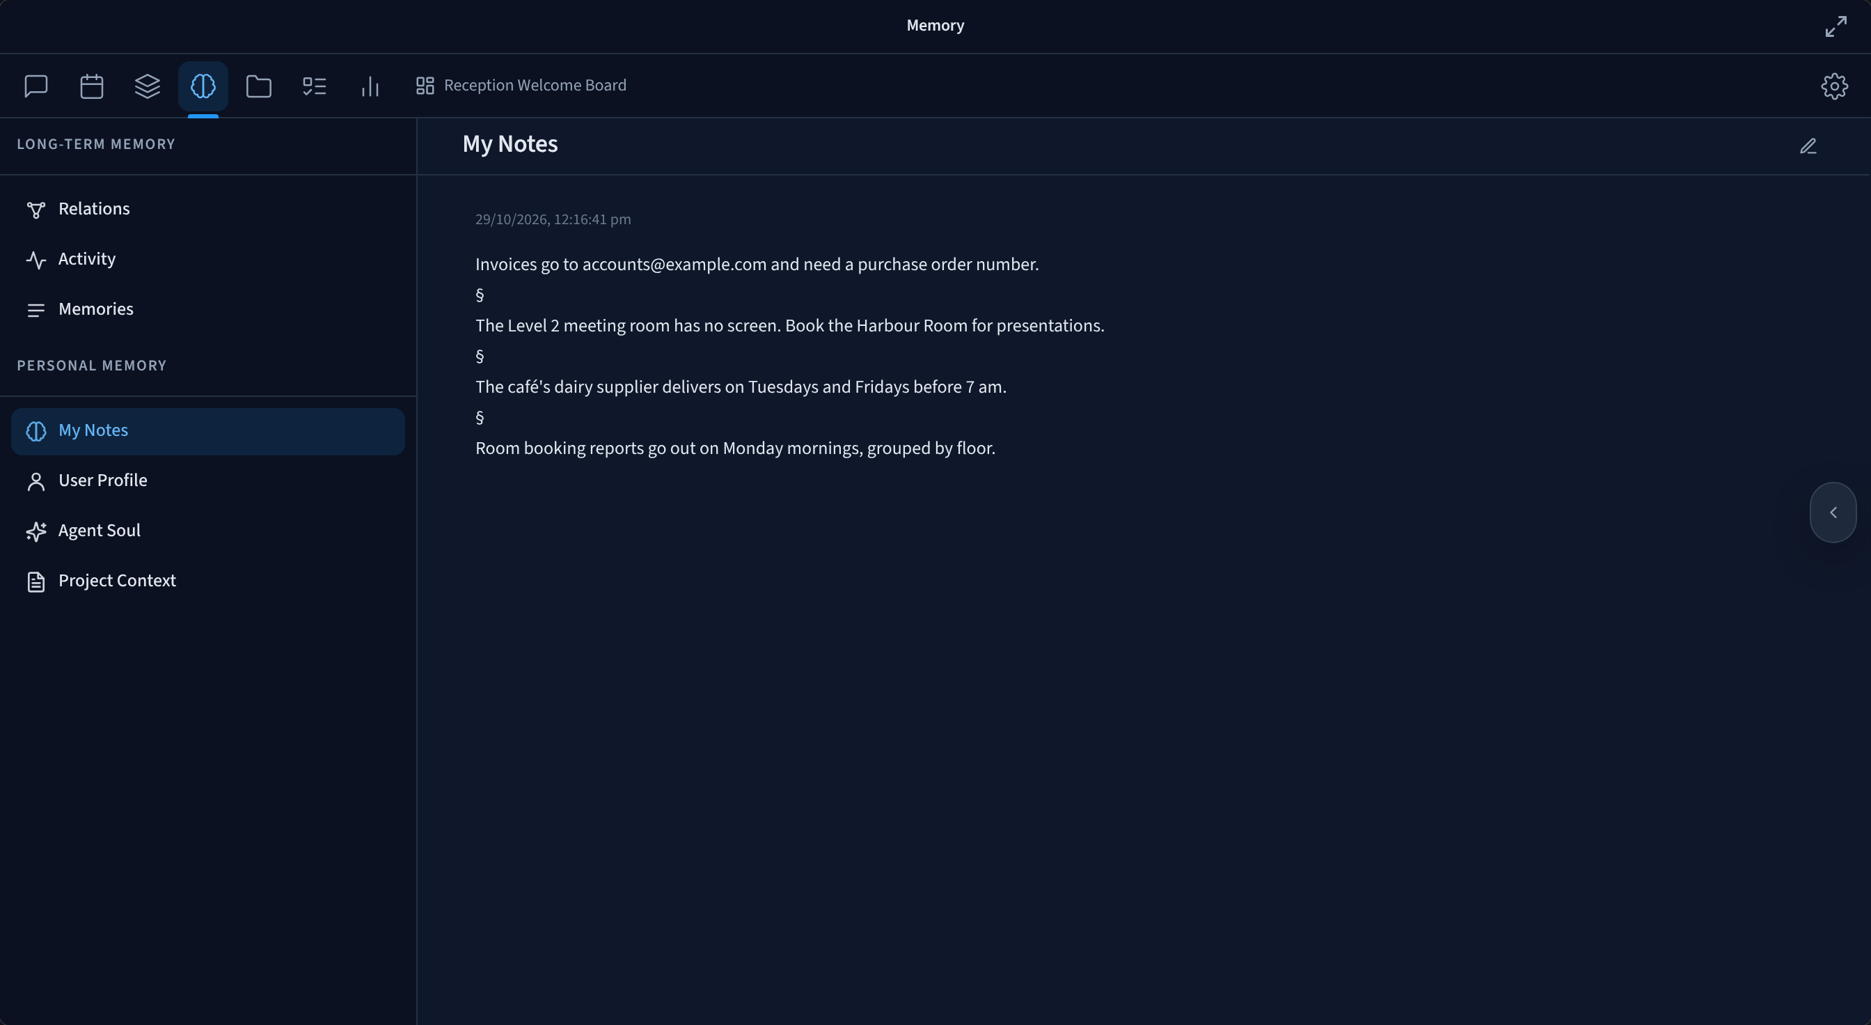Open Agent Soul in sidebar
1871x1025 pixels.
point(207,531)
